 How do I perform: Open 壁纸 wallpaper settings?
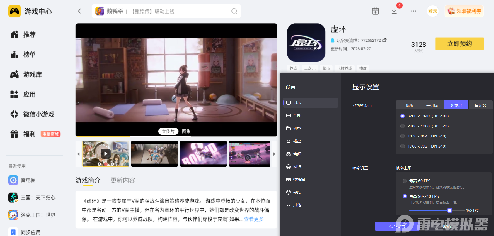[x=311, y=192]
